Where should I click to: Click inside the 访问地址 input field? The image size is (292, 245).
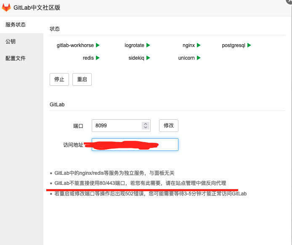[x=135, y=145]
